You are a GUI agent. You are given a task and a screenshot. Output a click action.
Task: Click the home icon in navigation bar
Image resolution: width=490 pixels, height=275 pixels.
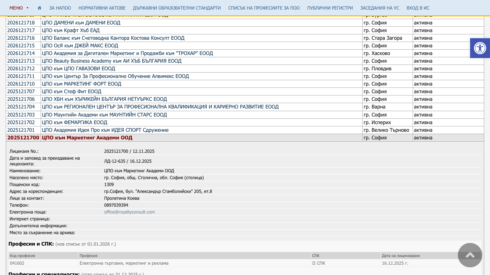click(39, 8)
